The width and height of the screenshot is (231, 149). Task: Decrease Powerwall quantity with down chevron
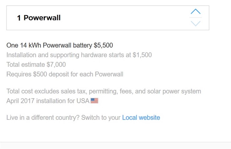(x=195, y=23)
